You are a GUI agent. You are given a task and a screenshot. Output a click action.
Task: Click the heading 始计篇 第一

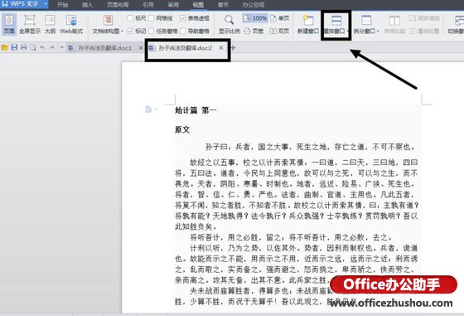click(196, 110)
